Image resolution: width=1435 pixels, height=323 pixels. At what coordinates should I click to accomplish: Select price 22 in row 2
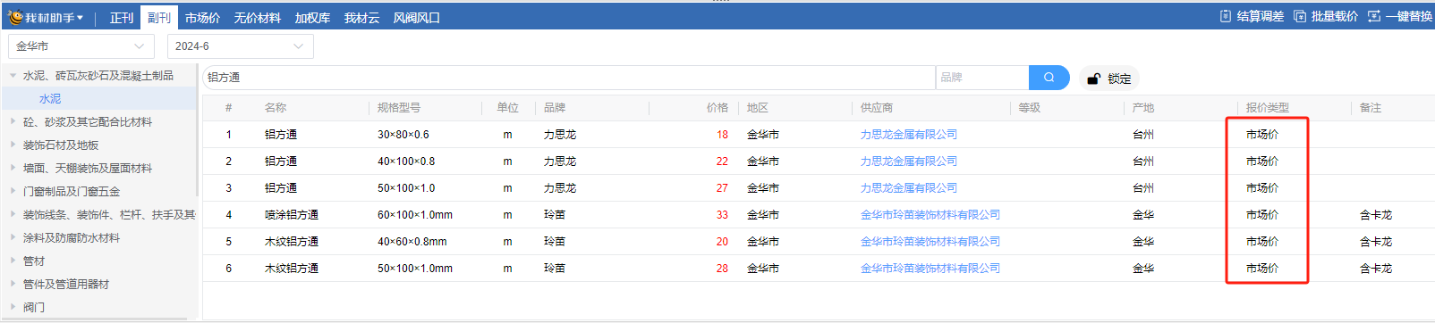tap(722, 161)
